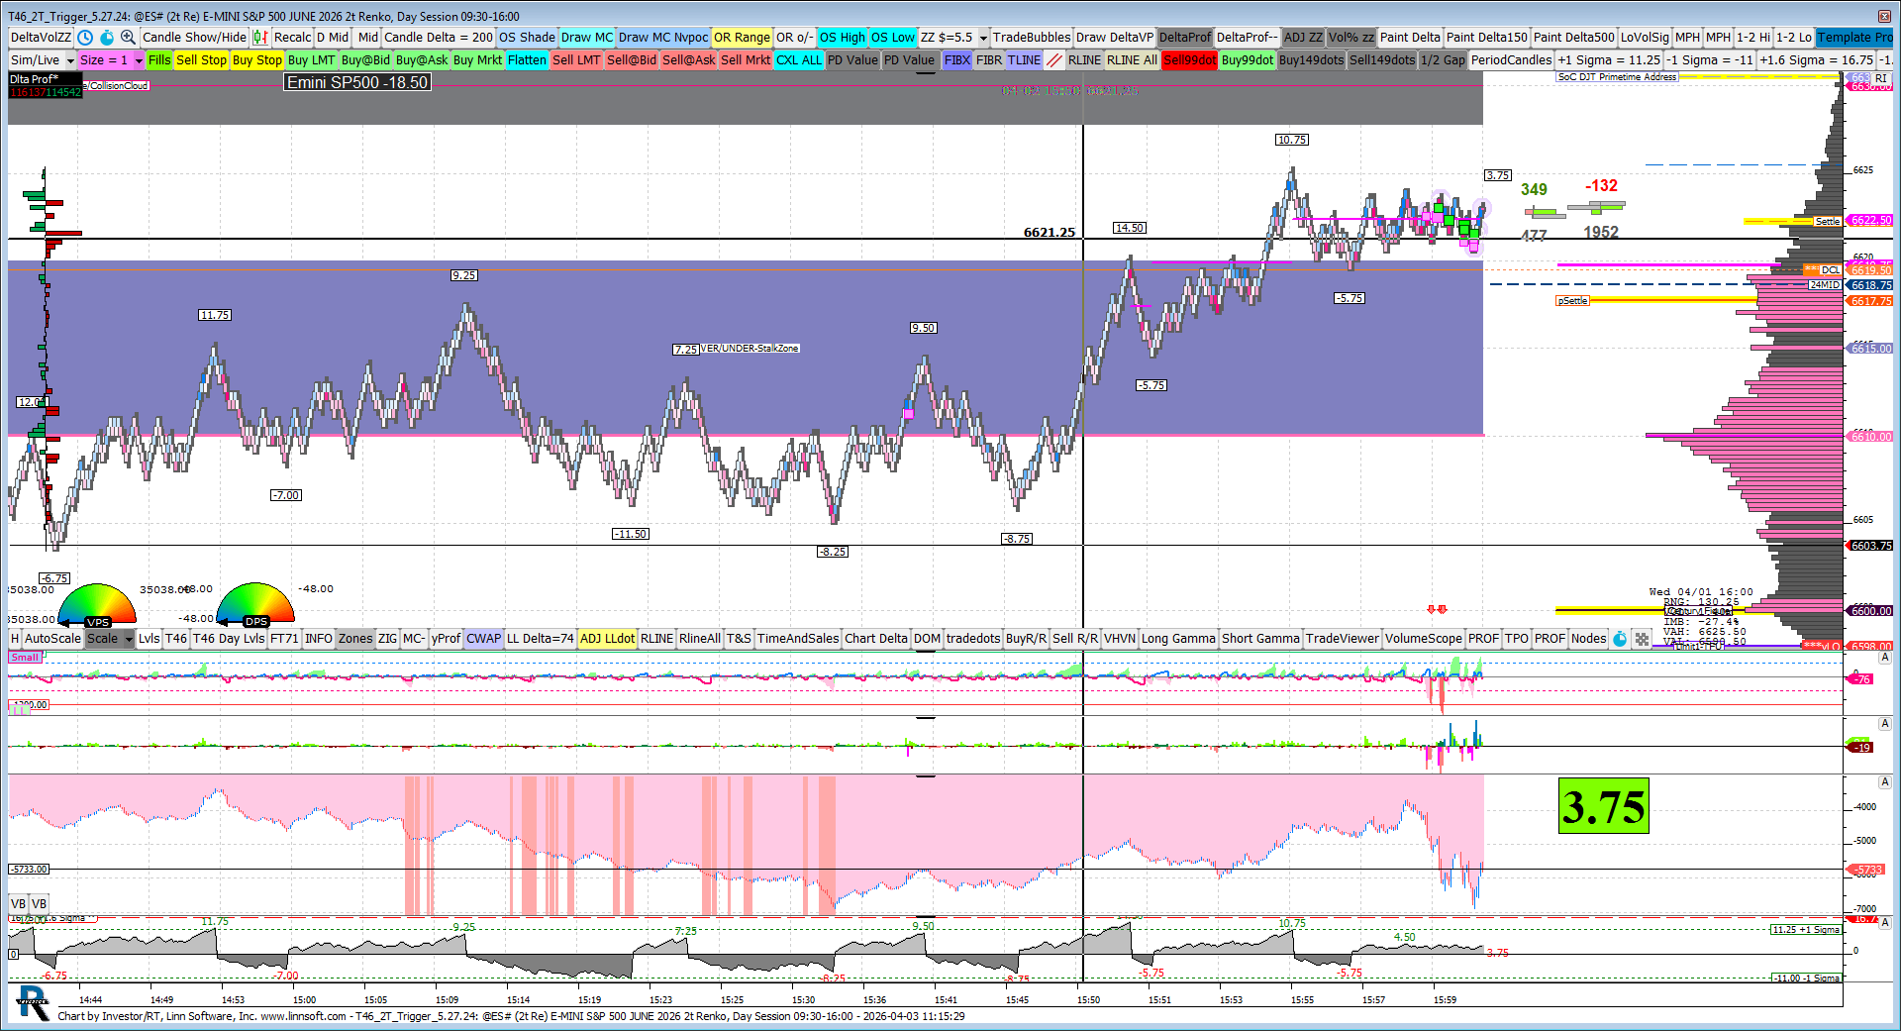Click the Buy Mrkt order button
Screen dimensions: 1901x1031
(x=477, y=60)
